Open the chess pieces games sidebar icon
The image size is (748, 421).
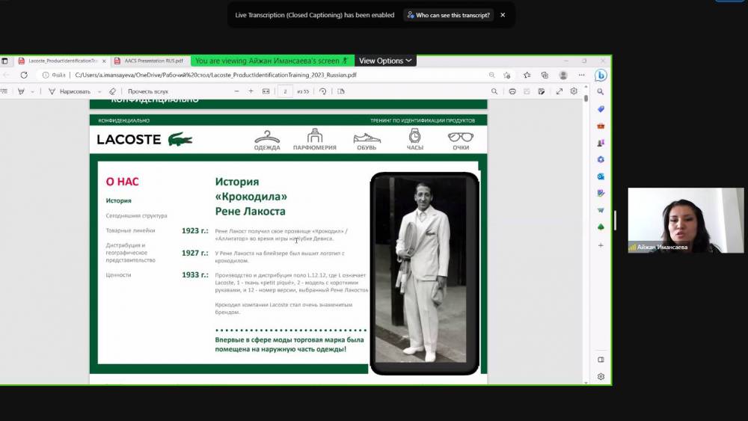tap(601, 143)
